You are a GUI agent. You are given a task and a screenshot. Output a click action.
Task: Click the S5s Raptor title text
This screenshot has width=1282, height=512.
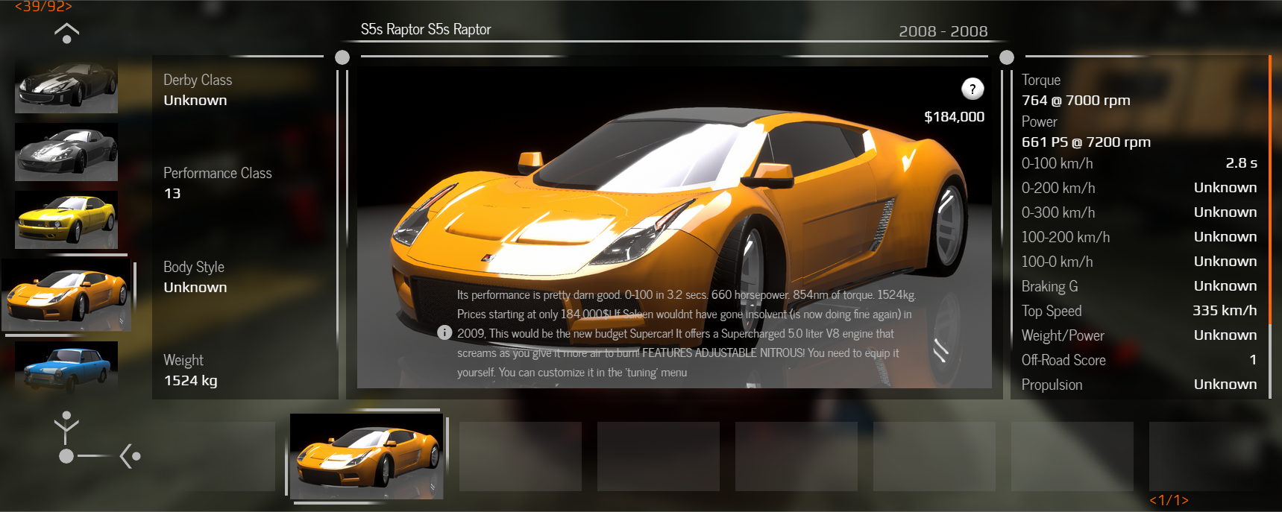(x=426, y=29)
